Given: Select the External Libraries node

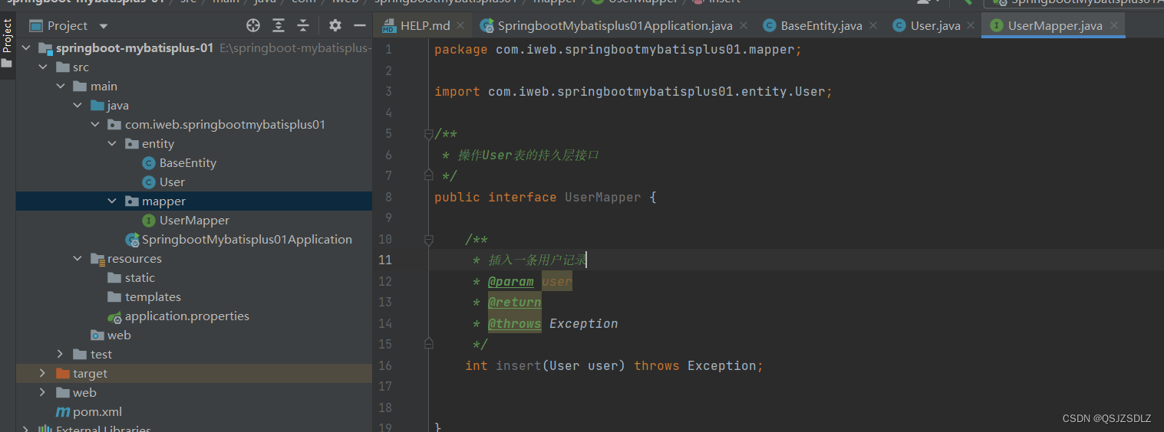Looking at the screenshot, I should tap(103, 427).
